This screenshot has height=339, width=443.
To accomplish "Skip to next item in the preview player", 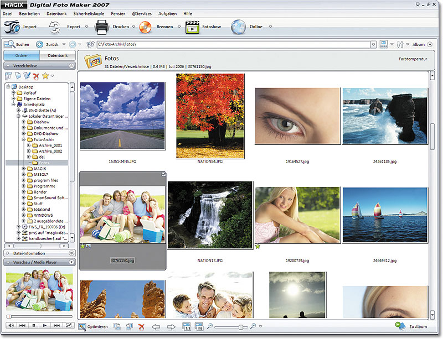I will pyautogui.click(x=57, y=325).
